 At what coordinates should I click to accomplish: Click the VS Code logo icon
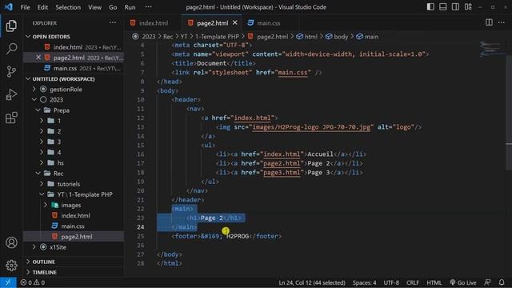click(x=9, y=7)
